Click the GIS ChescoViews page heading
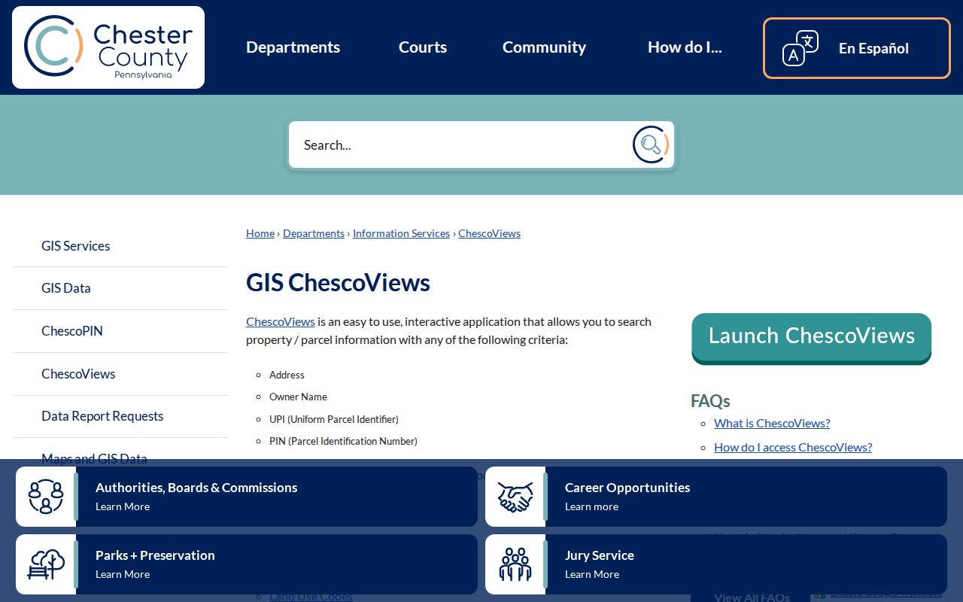This screenshot has height=602, width=963. click(x=338, y=283)
